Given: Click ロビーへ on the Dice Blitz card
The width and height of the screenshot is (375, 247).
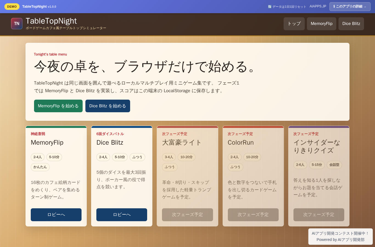Looking at the screenshot, I should [122, 215].
